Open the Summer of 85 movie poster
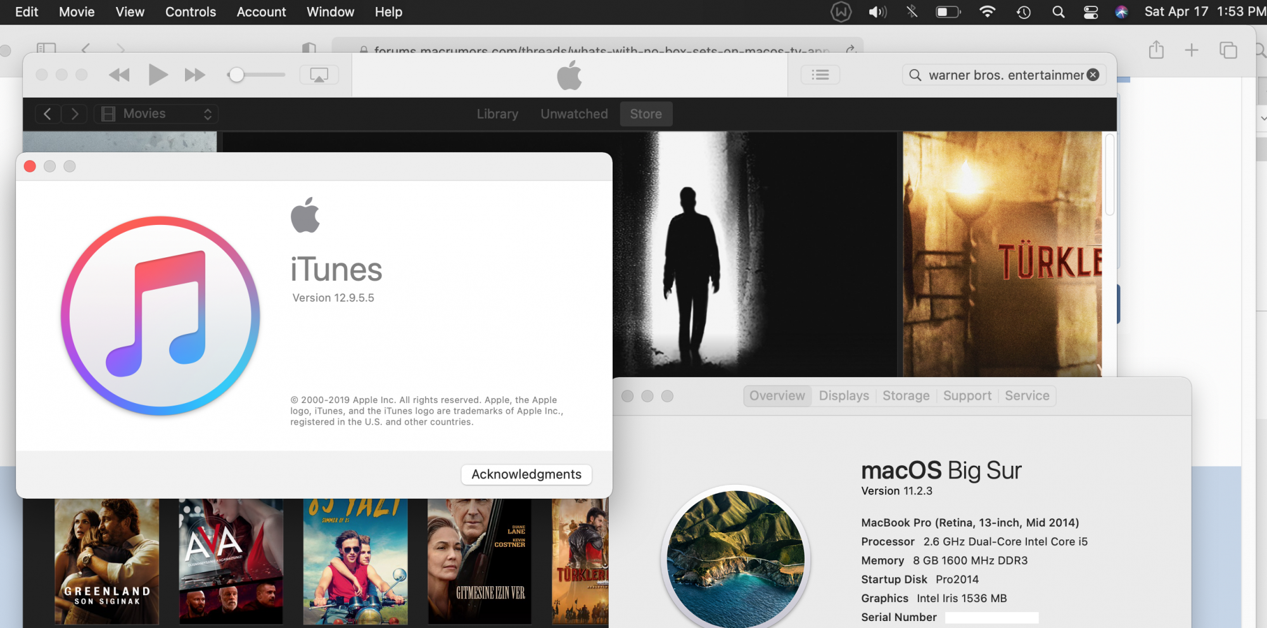The height and width of the screenshot is (628, 1267). coord(355,561)
